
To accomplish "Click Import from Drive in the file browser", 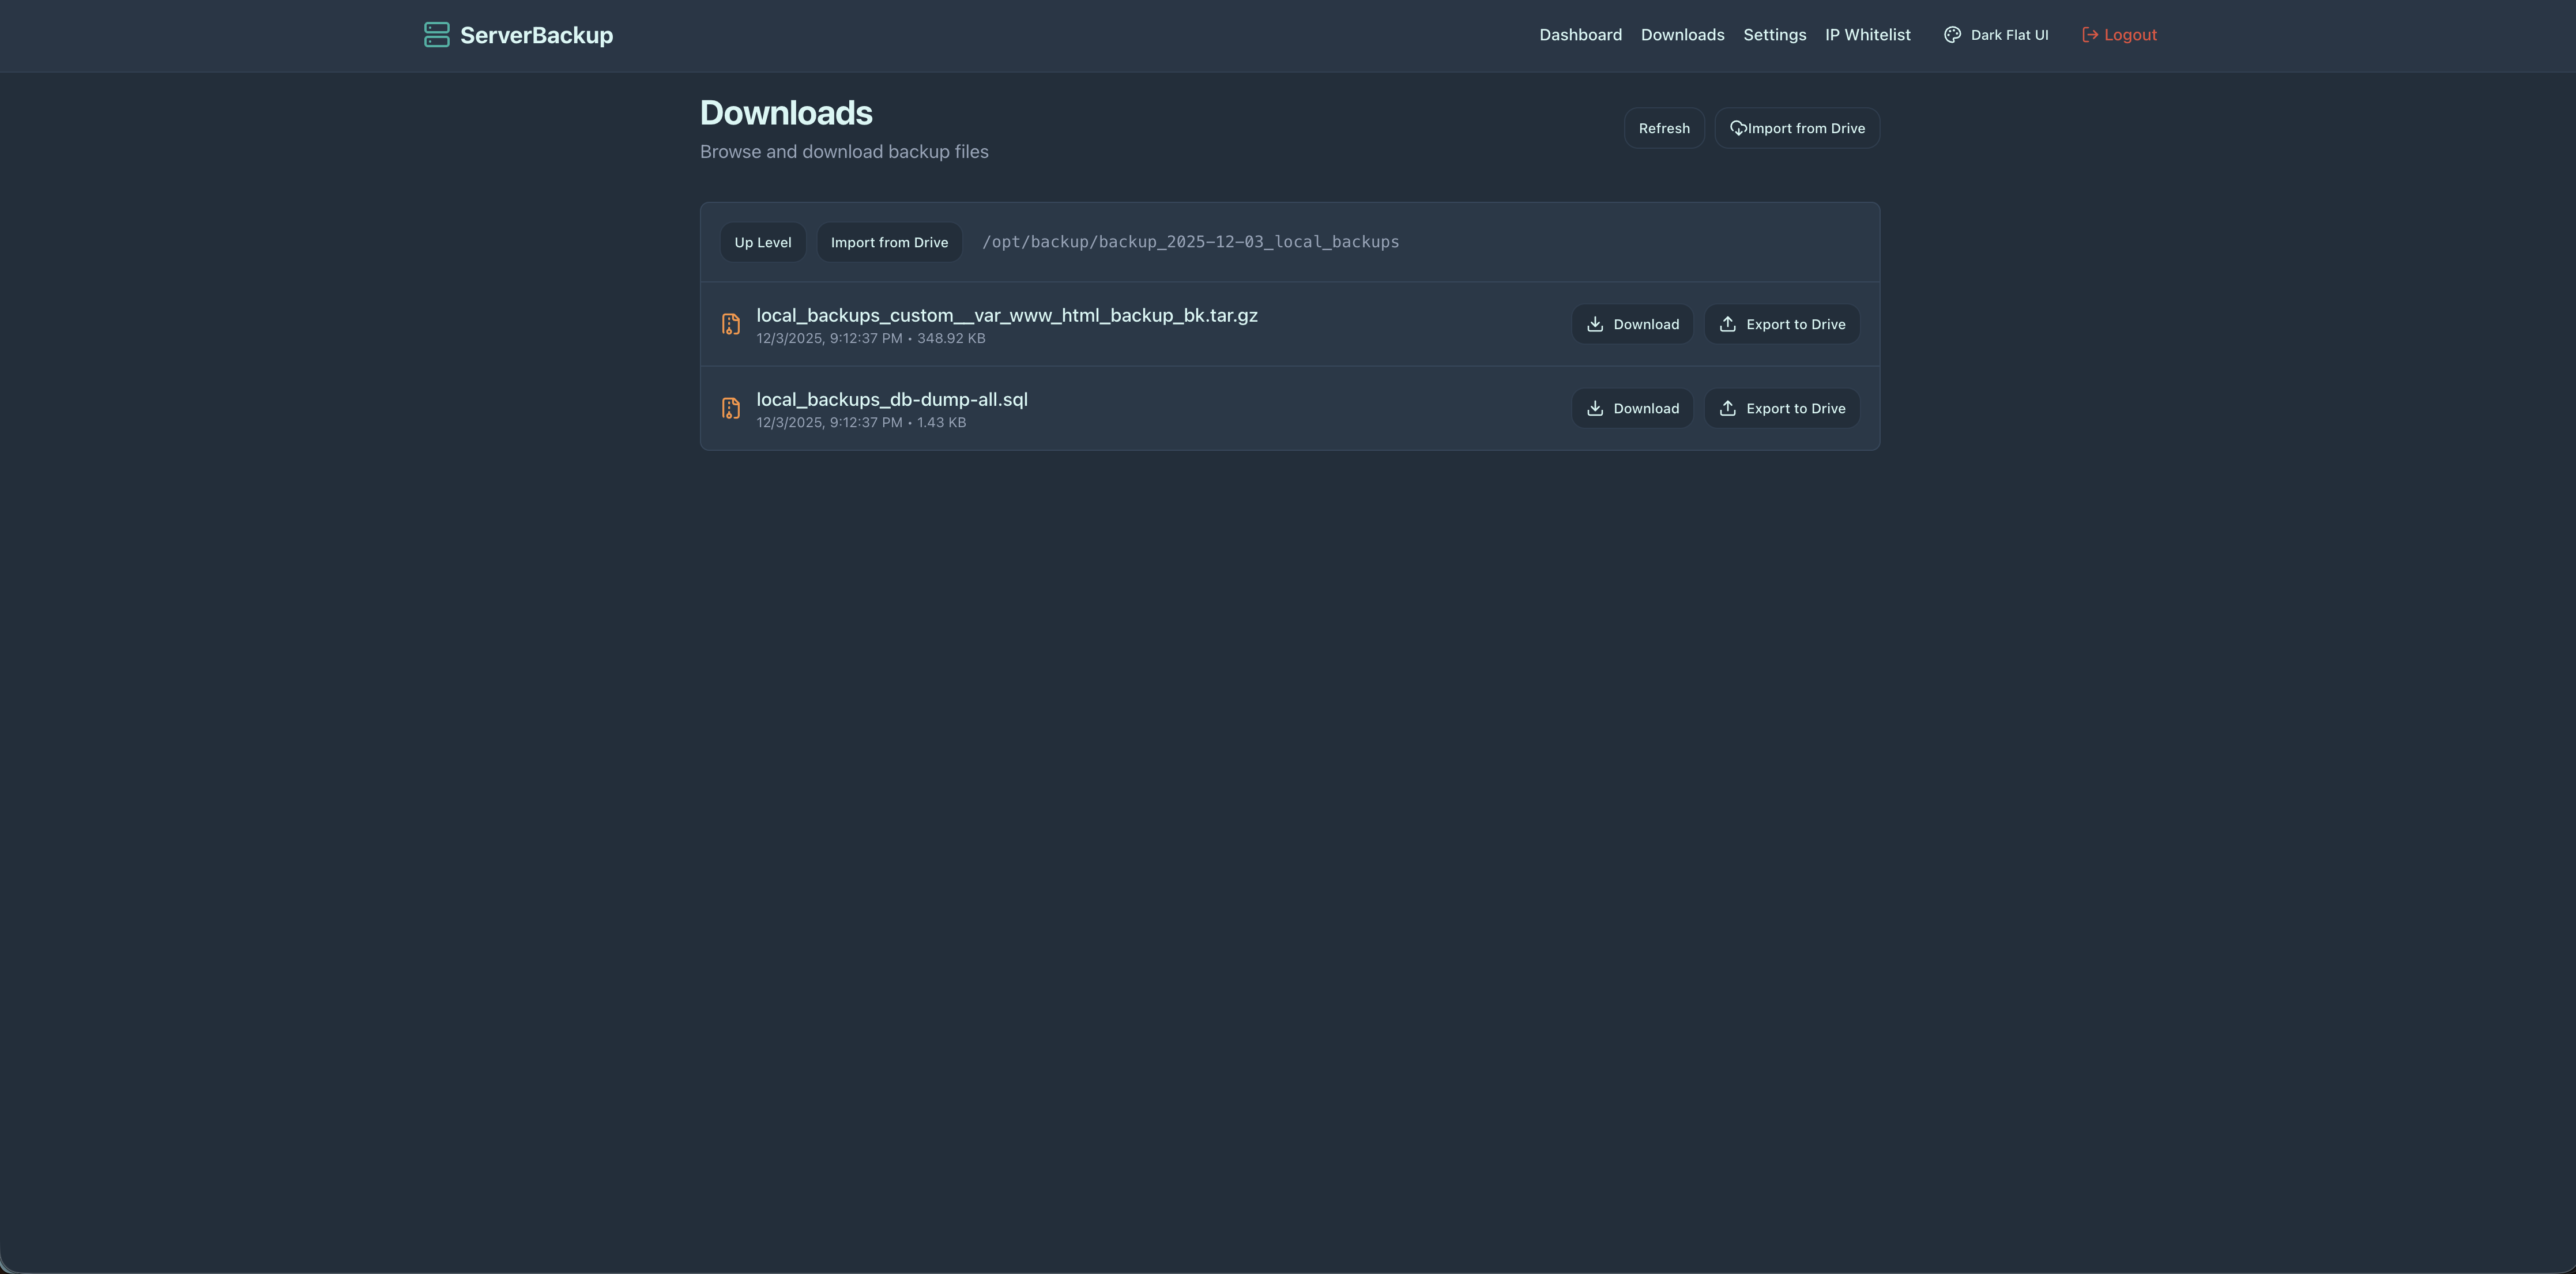I will (888, 242).
